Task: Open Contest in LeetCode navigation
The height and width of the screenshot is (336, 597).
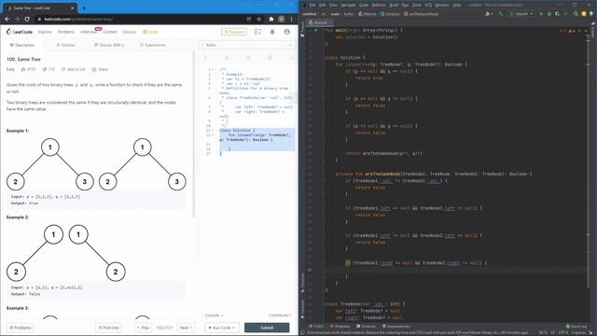Action: tap(110, 32)
